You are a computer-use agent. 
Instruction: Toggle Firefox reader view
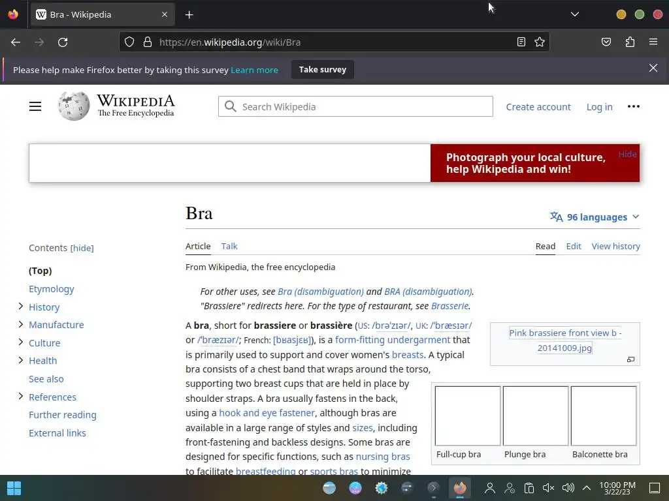521,42
